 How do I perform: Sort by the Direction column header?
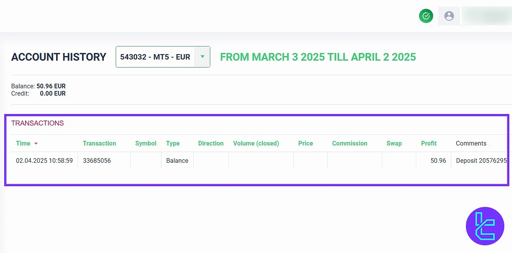point(211,143)
